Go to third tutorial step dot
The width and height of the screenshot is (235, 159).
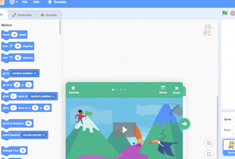click(x=121, y=90)
